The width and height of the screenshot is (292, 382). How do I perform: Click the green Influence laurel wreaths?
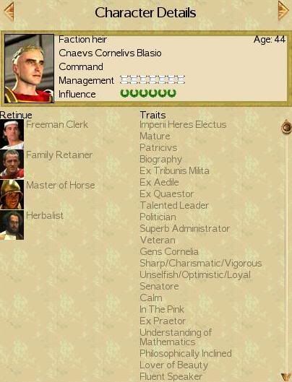click(148, 93)
